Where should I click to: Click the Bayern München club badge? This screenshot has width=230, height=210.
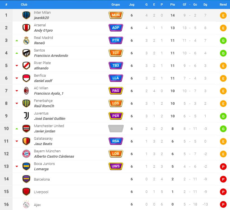(26, 154)
